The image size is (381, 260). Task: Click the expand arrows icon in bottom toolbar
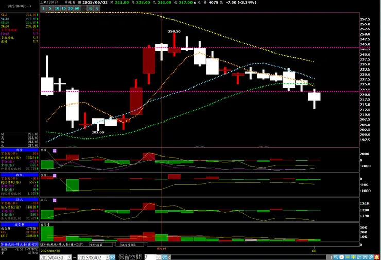click(x=359, y=257)
